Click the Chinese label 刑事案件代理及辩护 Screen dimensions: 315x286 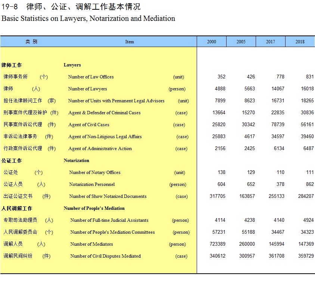click(x=25, y=112)
